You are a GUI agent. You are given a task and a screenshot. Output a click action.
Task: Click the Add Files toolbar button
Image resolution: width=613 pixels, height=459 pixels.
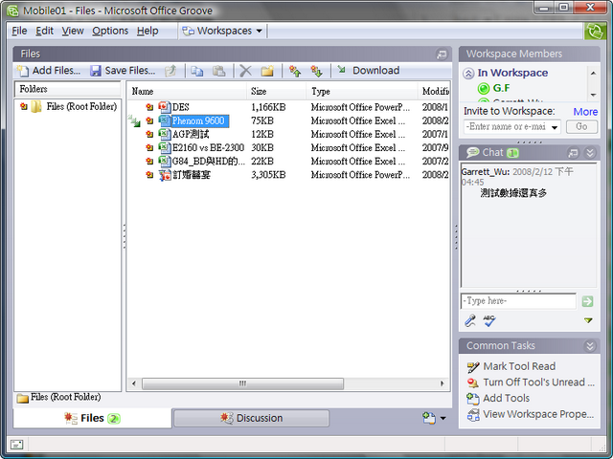[49, 71]
